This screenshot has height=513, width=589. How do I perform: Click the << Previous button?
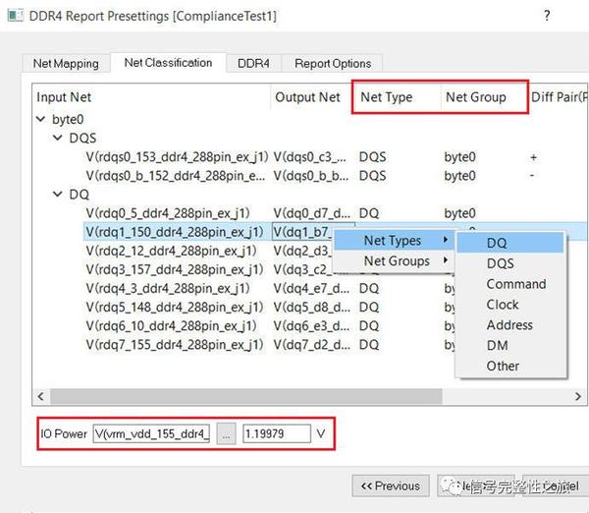[x=391, y=485]
